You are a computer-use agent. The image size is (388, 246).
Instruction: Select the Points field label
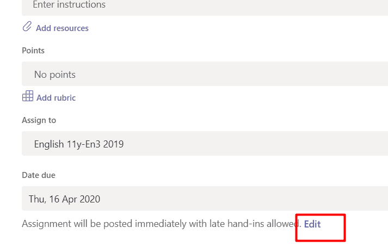[33, 51]
